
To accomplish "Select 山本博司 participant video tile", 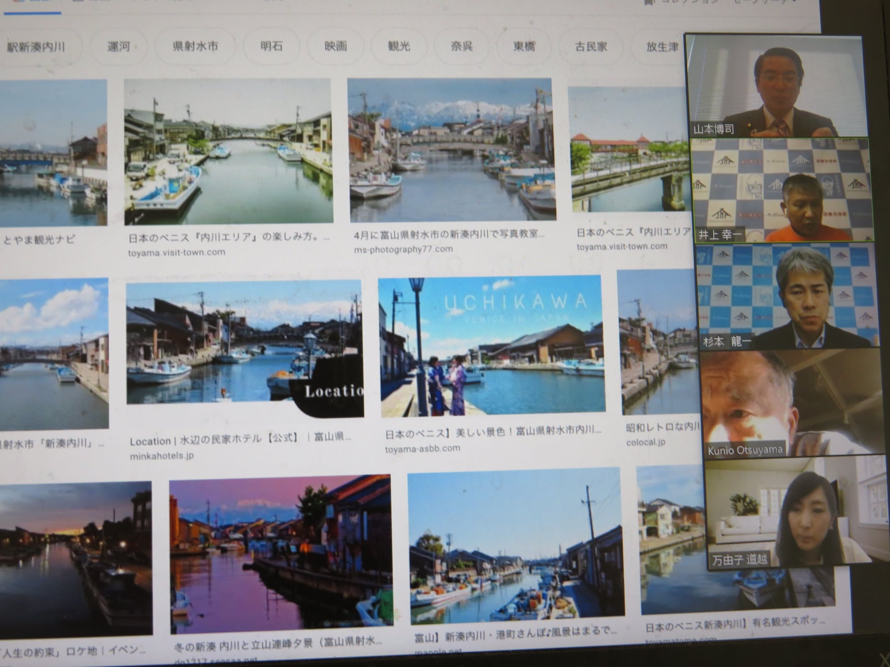I will 776,87.
